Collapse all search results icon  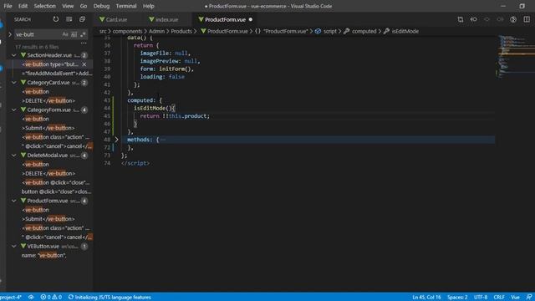point(82,19)
